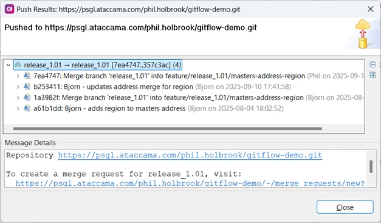Click commit icon for a61b1dd row
381x223 pixels.
click(x=27, y=108)
